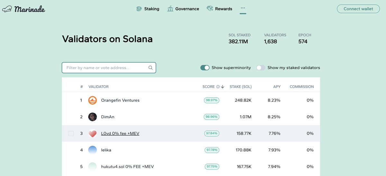Screen dimensions: 386x176
Task: Sort by COMMISSION column header
Action: tap(302, 87)
